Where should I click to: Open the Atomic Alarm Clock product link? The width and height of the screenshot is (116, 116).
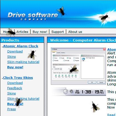pos(20,46)
